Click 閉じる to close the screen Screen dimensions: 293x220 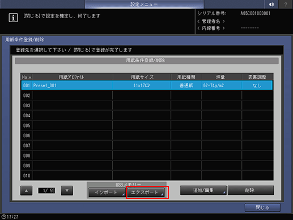point(262,208)
